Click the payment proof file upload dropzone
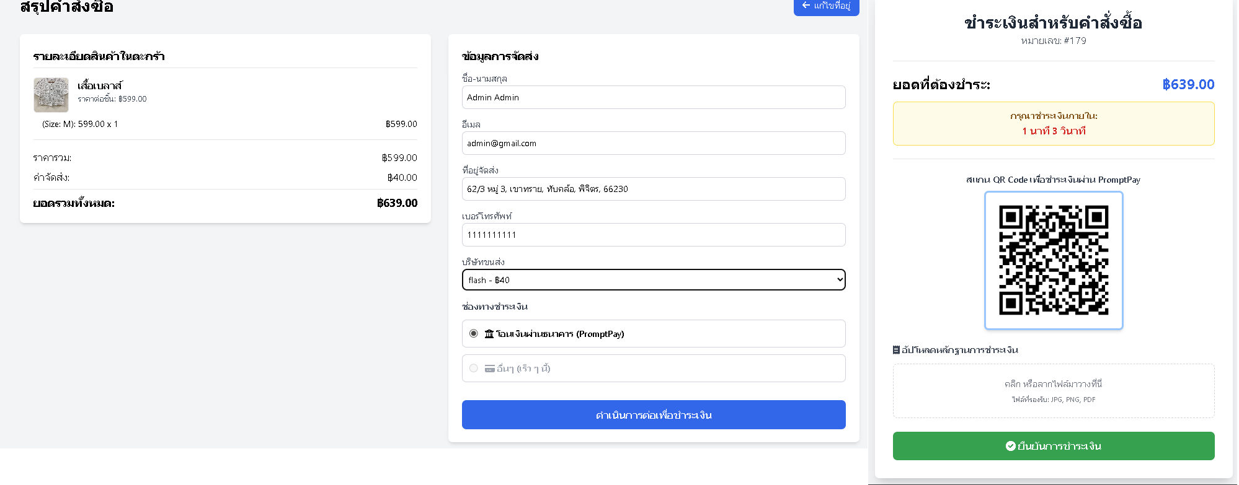 point(1053,391)
